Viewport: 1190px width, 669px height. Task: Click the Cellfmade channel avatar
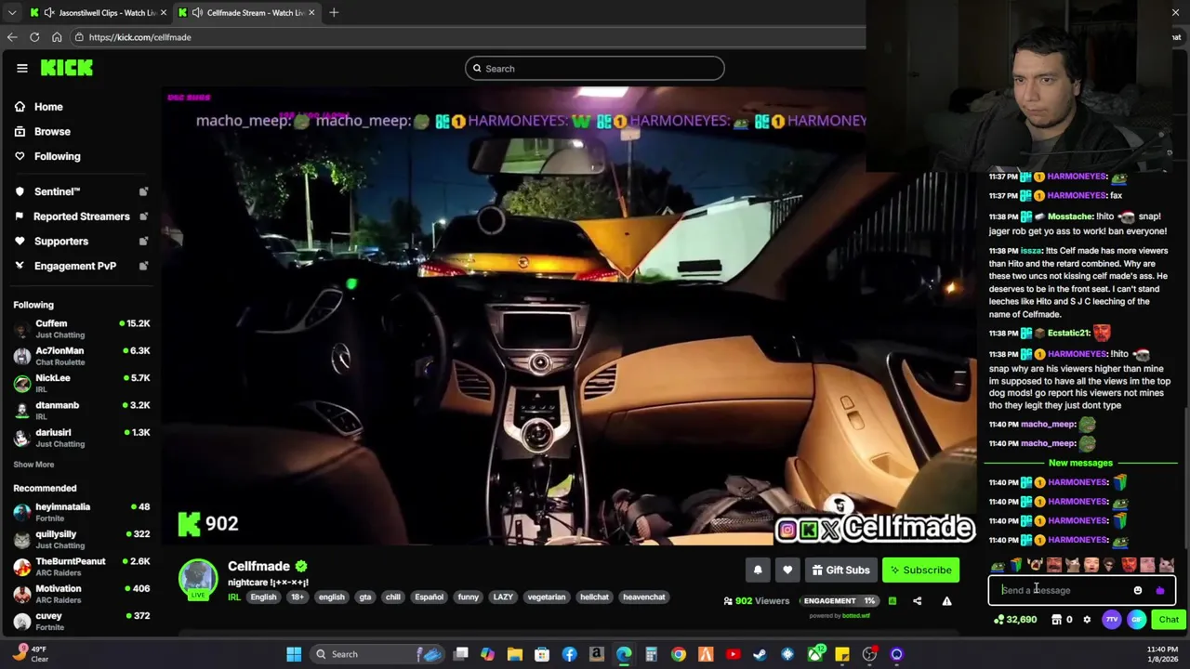(x=198, y=579)
